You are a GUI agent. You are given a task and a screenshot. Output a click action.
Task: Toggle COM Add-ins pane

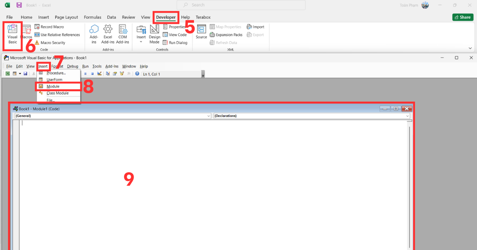click(122, 34)
